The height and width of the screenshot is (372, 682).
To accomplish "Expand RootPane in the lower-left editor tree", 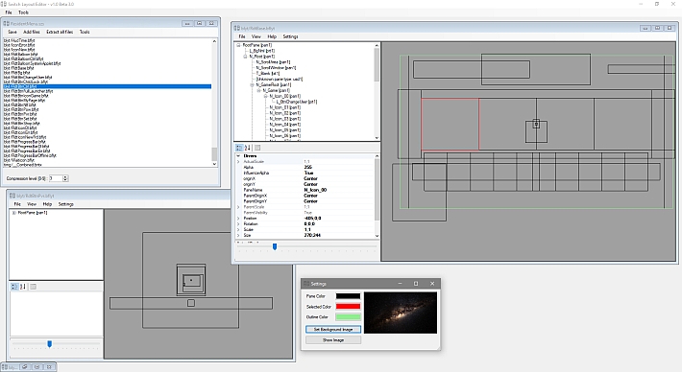I will pyautogui.click(x=14, y=213).
